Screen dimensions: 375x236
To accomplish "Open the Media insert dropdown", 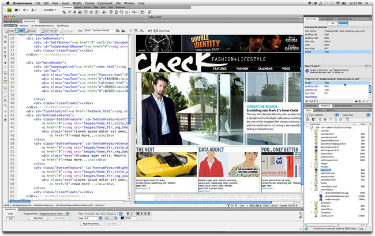I will 104,12.
